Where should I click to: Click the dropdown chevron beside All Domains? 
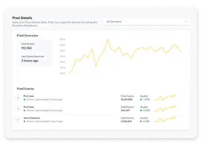coord(186,22)
